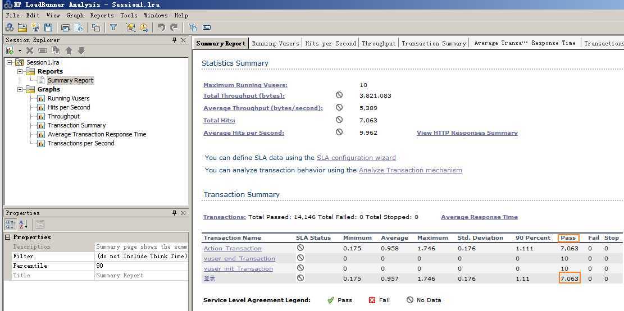Click the Delete Item X icon in Session Explorer
The image size is (624, 311).
30,51
